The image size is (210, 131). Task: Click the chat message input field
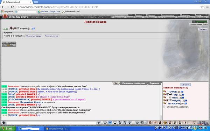click(x=51, y=123)
